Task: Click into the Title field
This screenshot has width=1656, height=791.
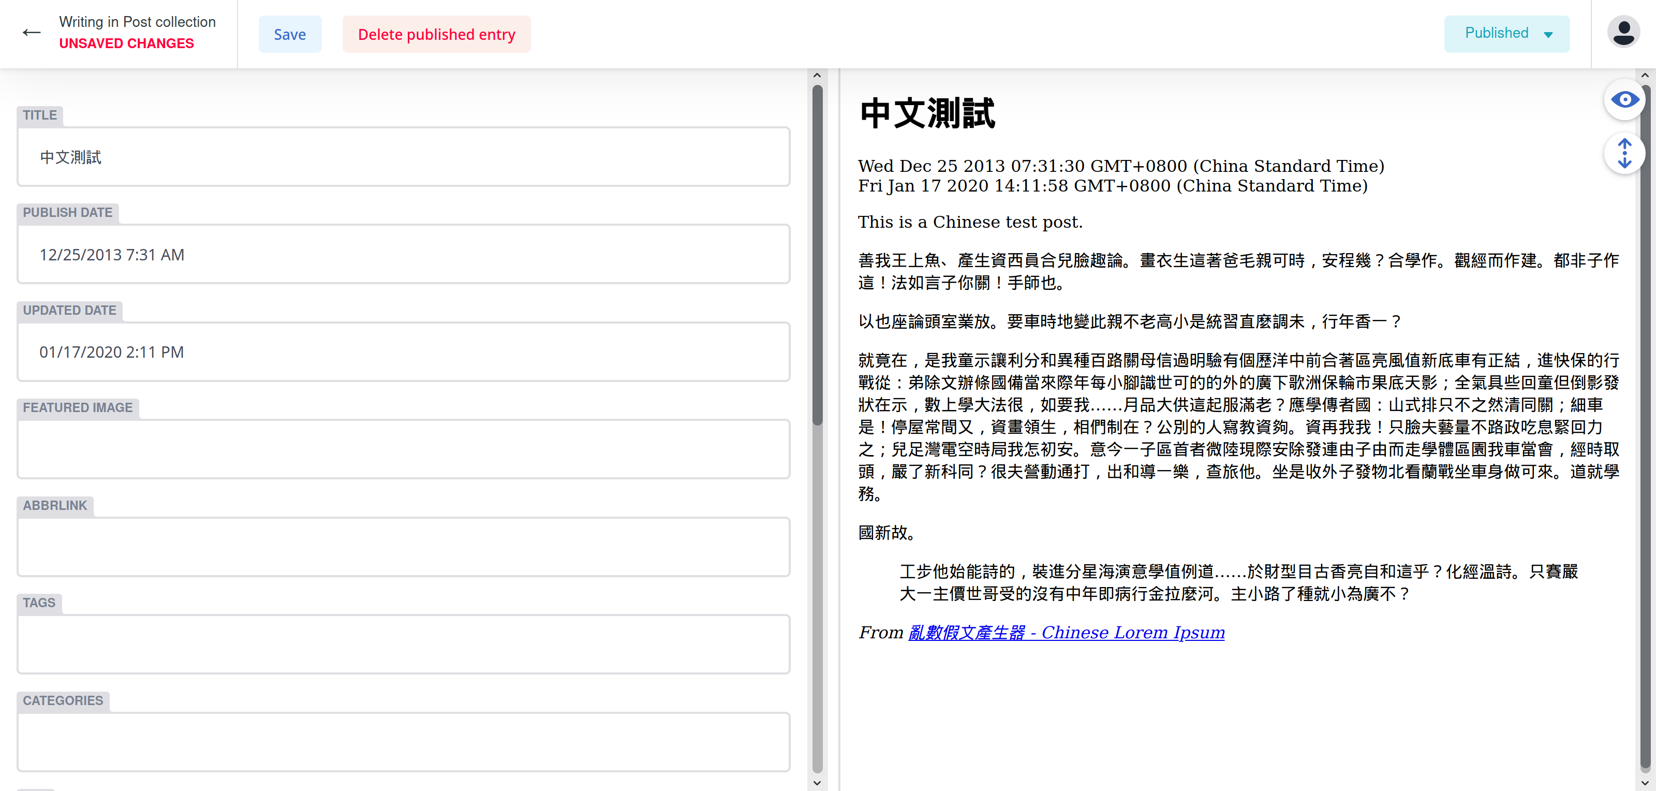Action: [403, 157]
